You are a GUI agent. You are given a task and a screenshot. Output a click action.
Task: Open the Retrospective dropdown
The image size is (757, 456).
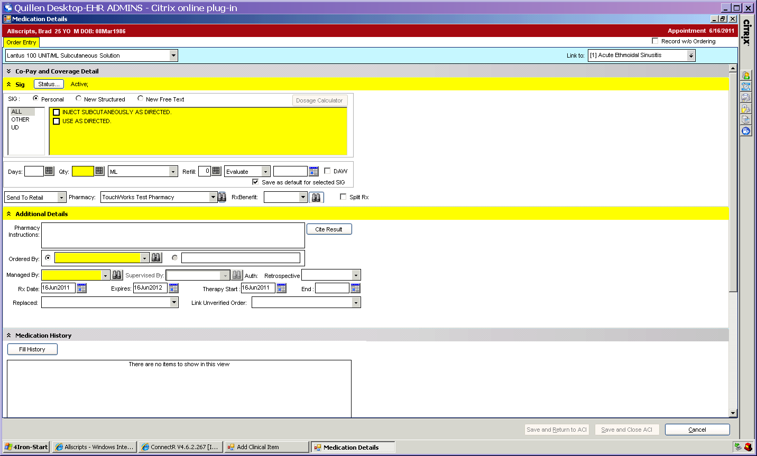[x=356, y=275]
